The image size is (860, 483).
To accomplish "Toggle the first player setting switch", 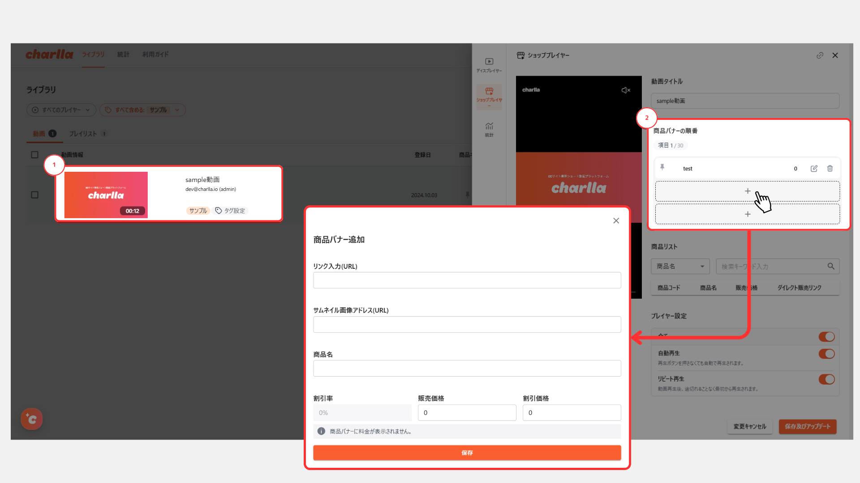I will [826, 337].
